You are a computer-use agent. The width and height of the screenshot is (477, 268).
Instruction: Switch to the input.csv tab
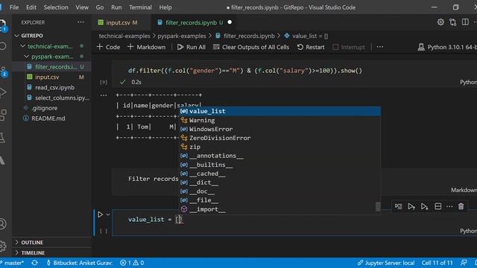(x=121, y=22)
